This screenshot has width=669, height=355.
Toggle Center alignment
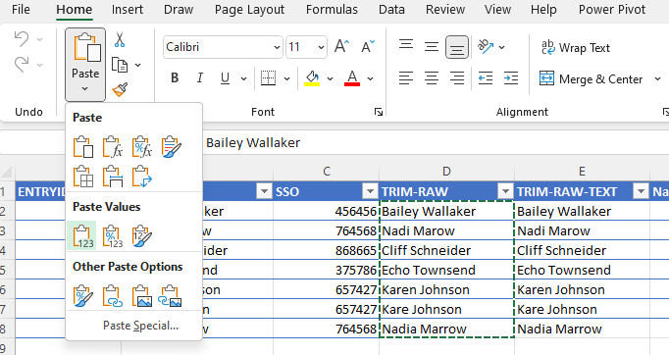(x=432, y=78)
